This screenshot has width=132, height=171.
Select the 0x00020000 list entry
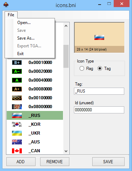point(35,71)
